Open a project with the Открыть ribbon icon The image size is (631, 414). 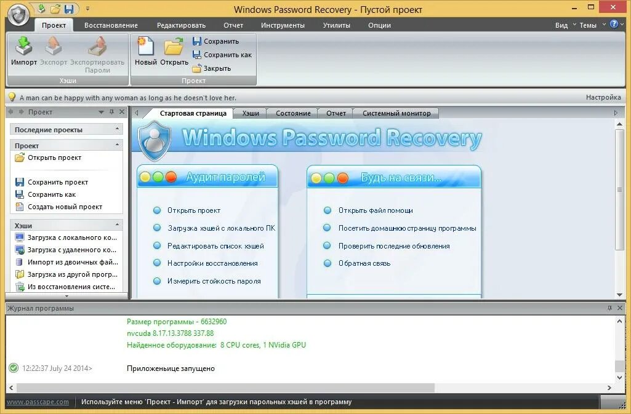(x=174, y=50)
